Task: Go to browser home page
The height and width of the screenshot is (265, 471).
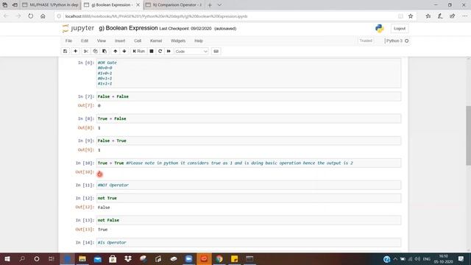Action: 43,16
